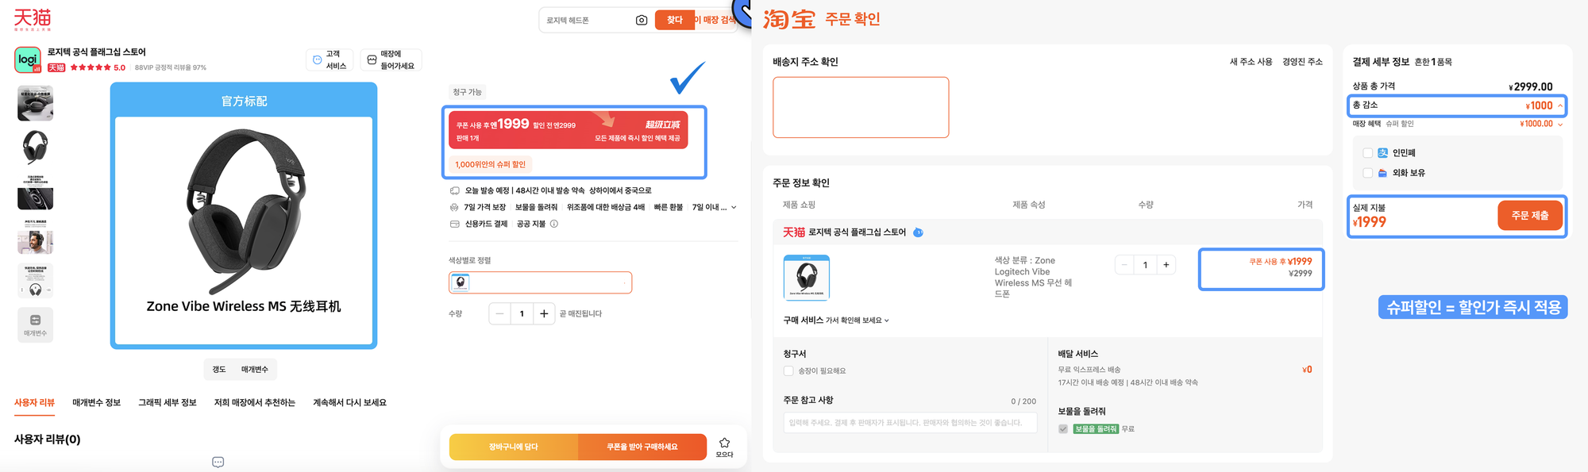Click the 모으다 star favorite icon
Image resolution: width=1588 pixels, height=472 pixels.
pyautogui.click(x=724, y=443)
